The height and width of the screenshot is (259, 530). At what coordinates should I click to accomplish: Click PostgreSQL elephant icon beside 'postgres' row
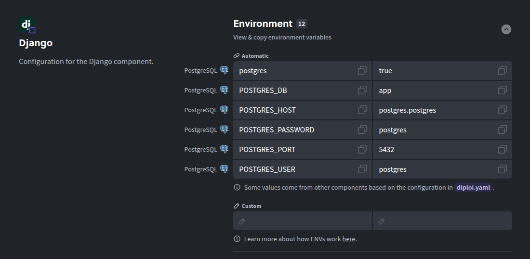tap(224, 70)
